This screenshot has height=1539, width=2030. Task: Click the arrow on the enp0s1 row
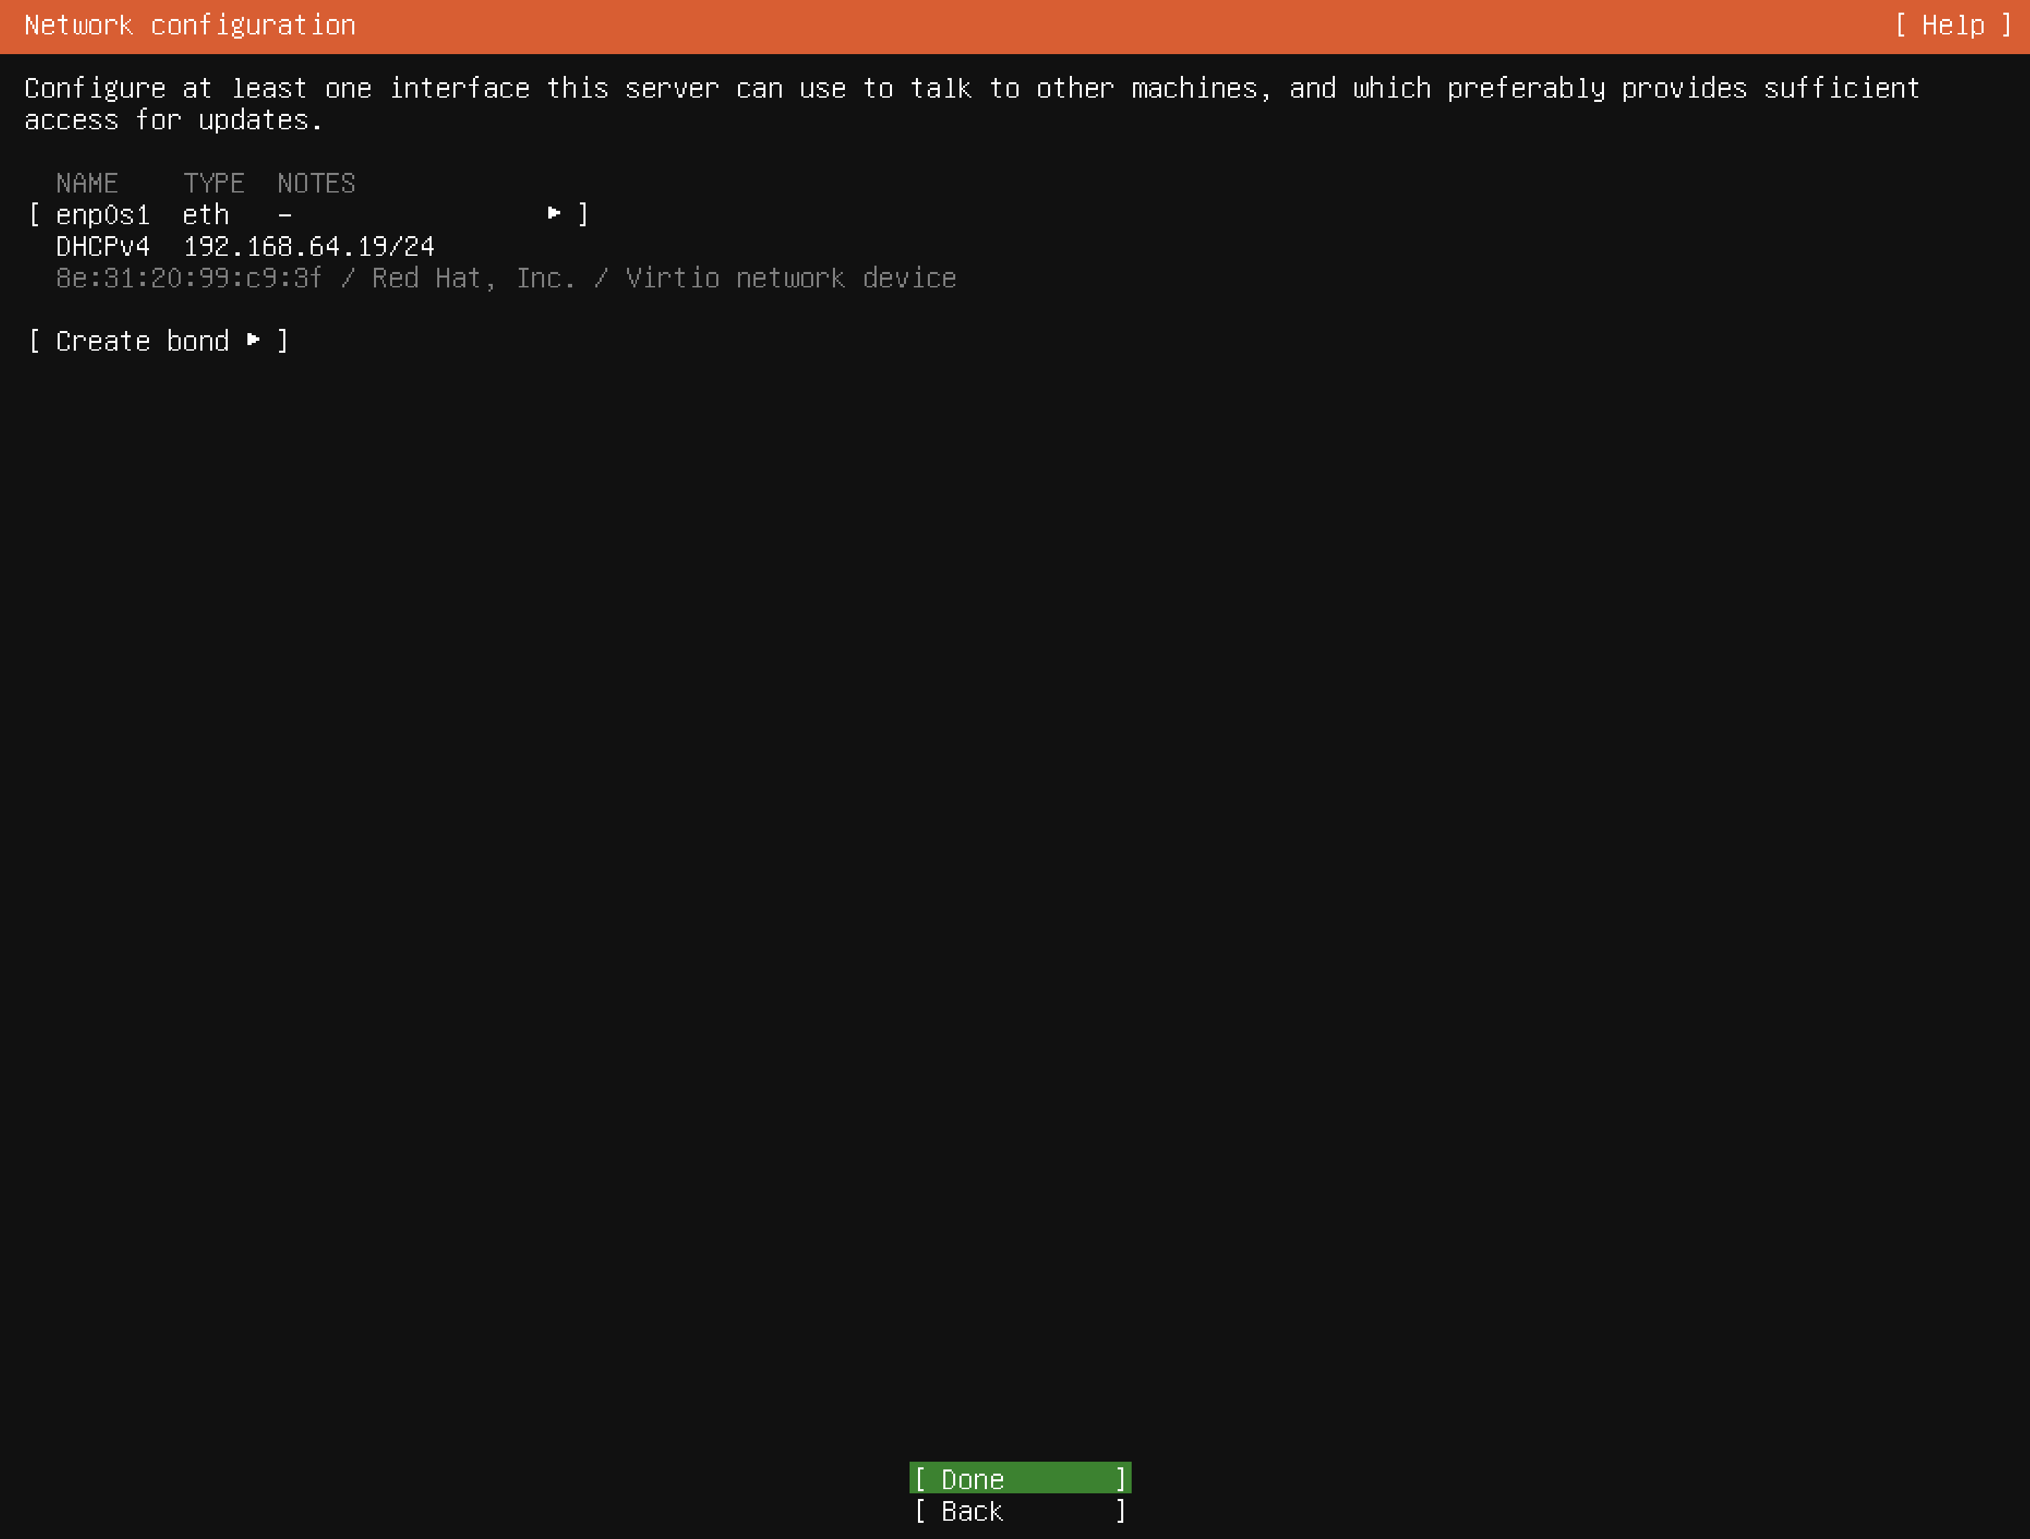coord(553,214)
